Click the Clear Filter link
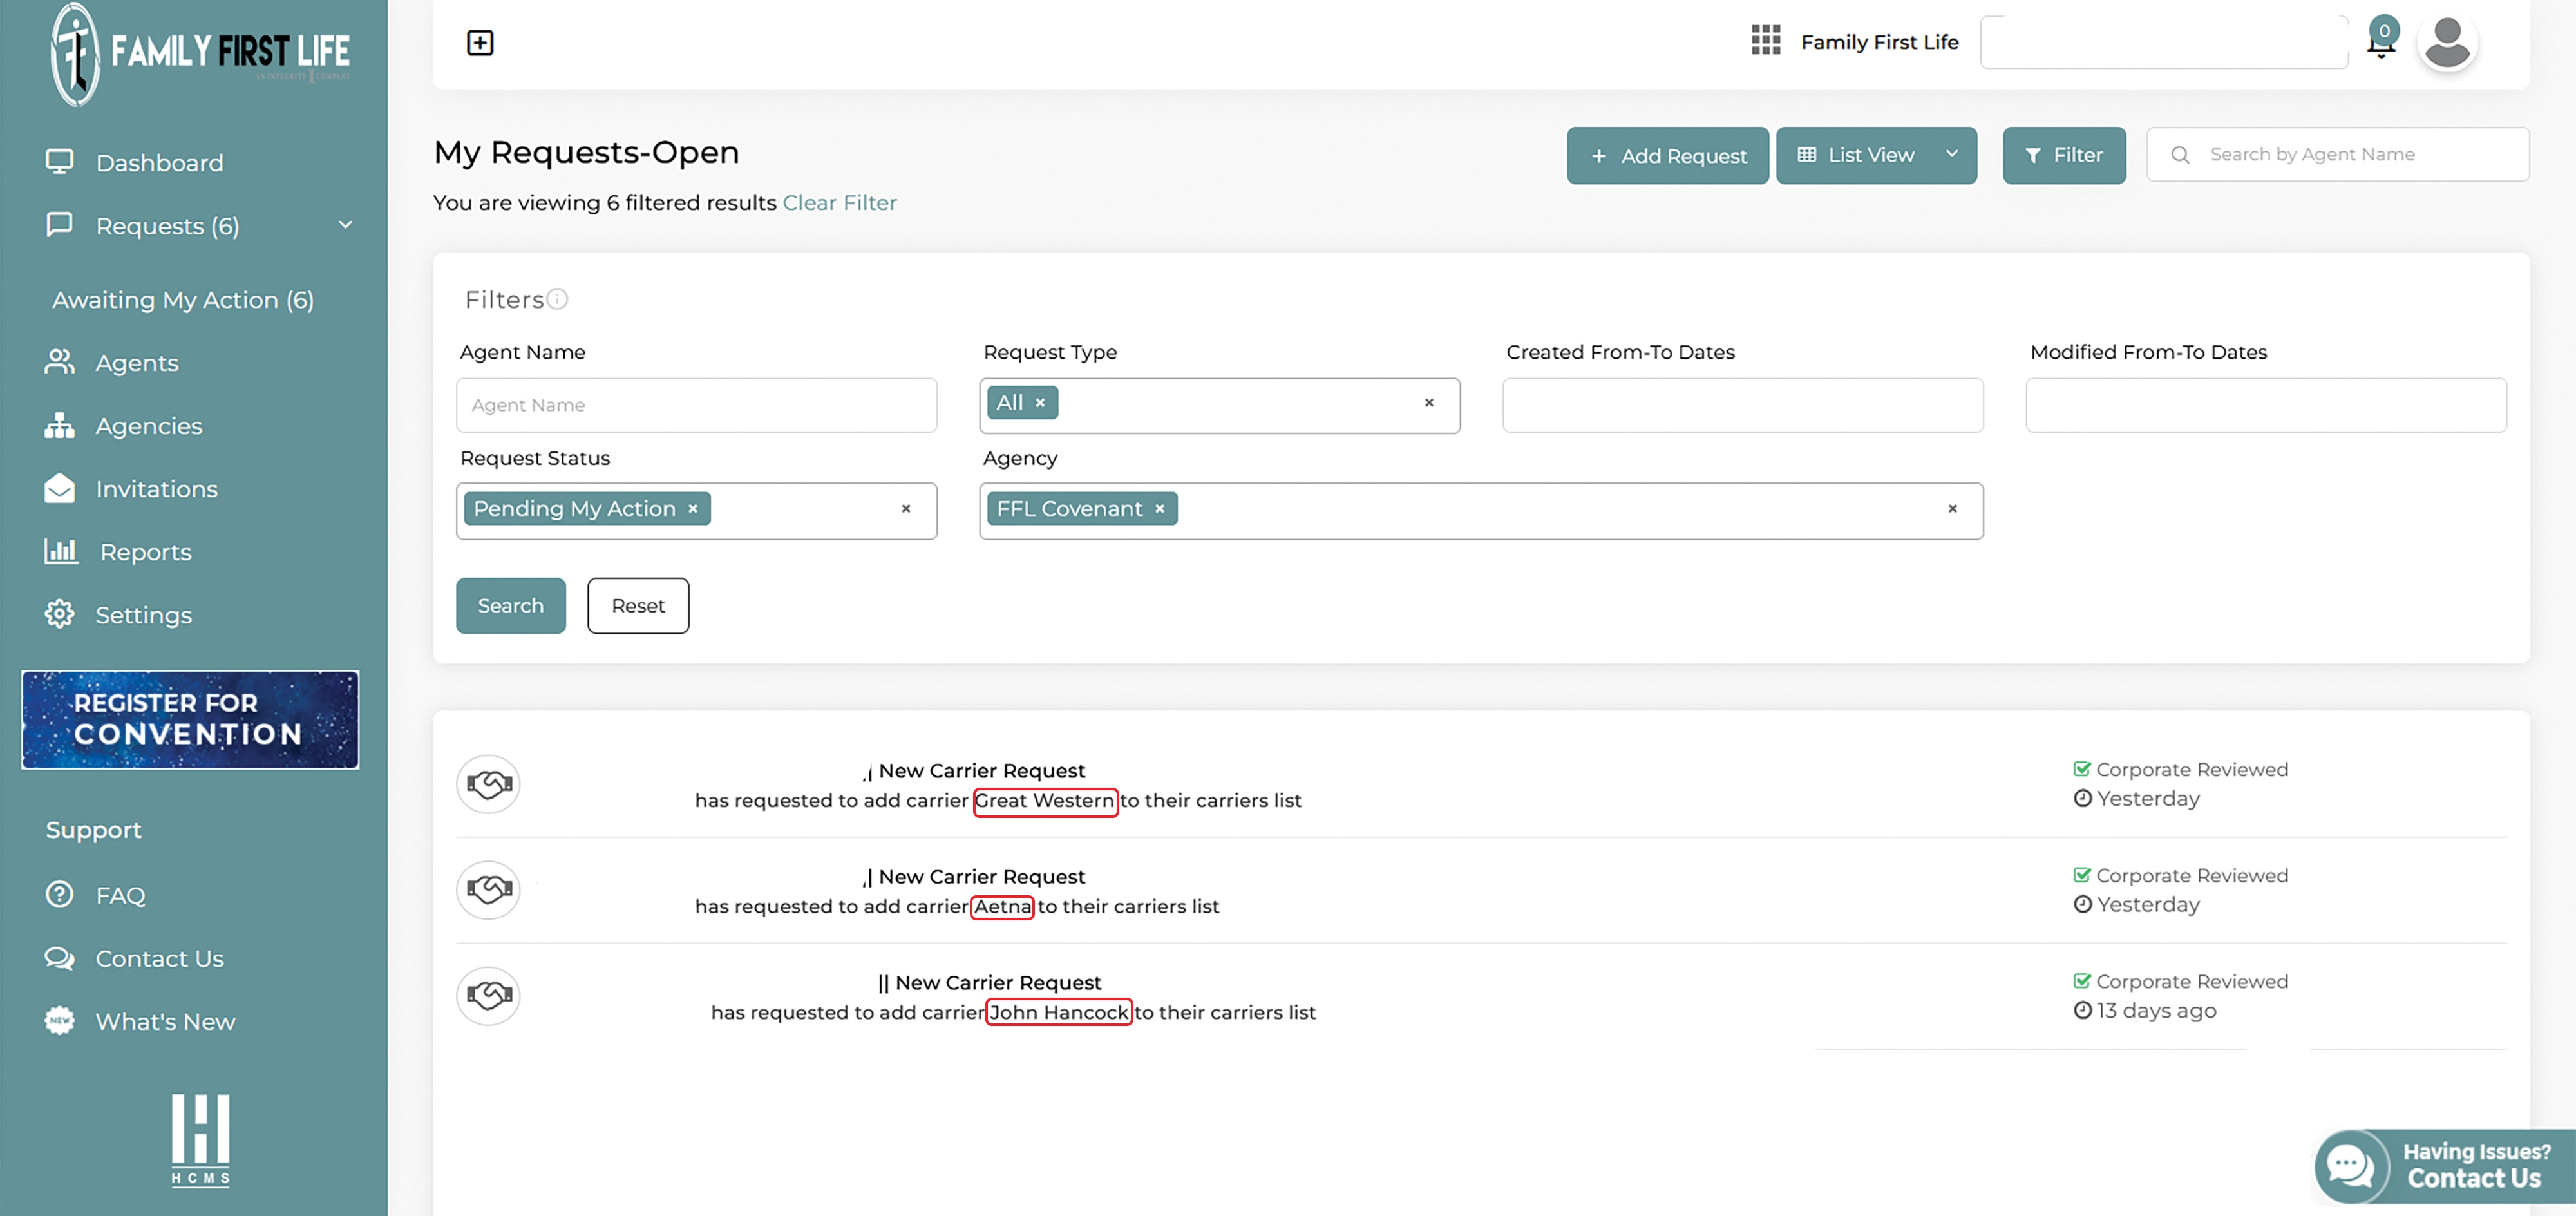Viewport: 2576px width, 1216px height. [x=839, y=203]
